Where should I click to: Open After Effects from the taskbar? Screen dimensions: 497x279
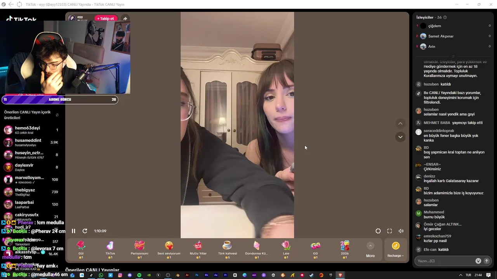tap(215, 275)
